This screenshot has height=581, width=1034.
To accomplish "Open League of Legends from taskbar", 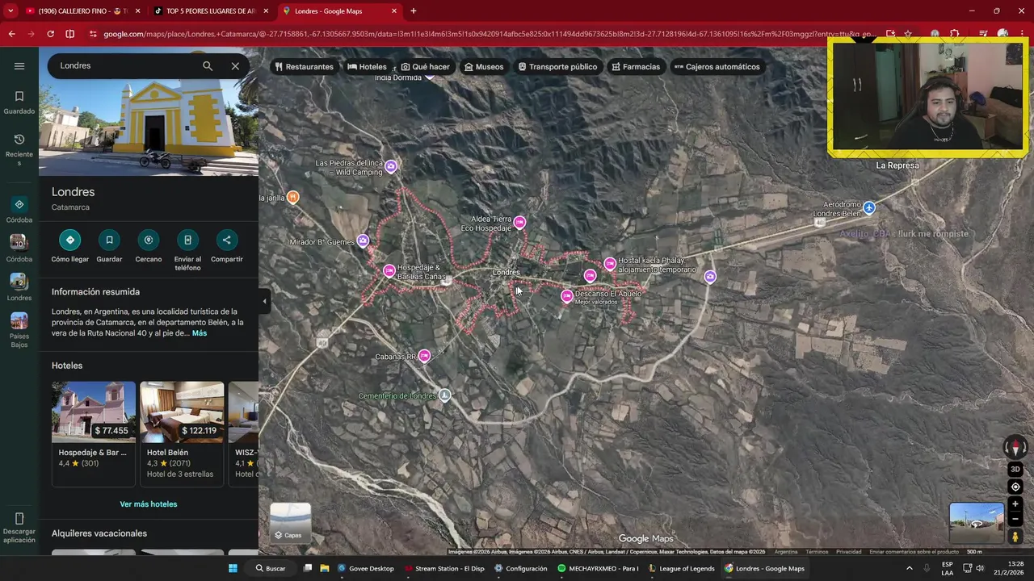I will point(682,568).
